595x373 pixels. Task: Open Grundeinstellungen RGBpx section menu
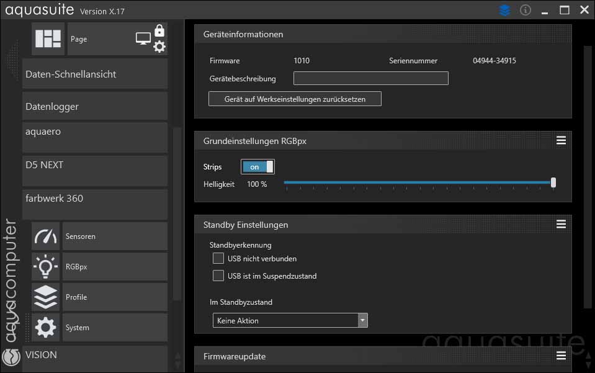point(561,141)
